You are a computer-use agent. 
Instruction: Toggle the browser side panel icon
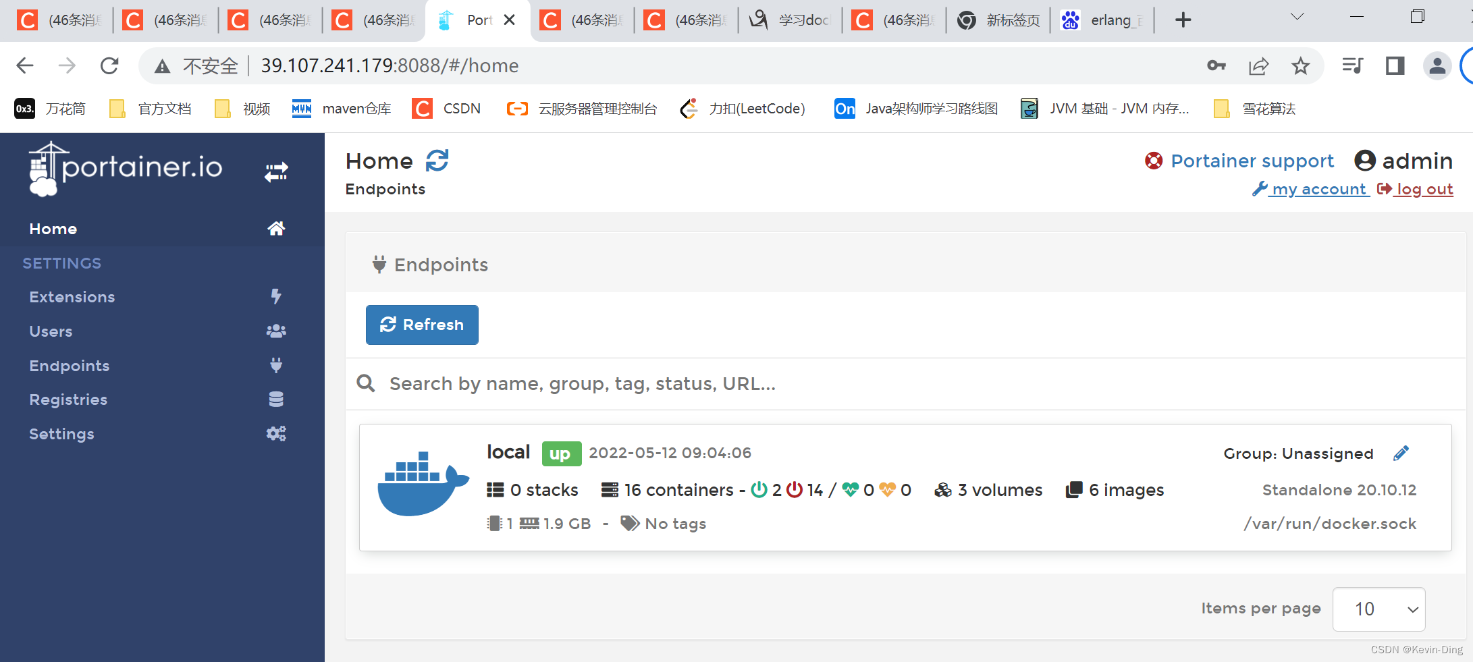1395,65
